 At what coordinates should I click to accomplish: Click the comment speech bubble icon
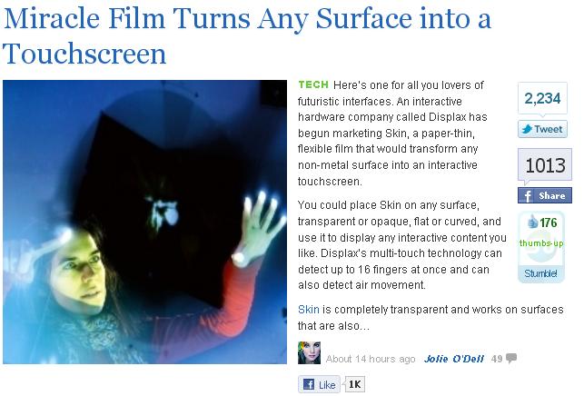click(x=511, y=358)
